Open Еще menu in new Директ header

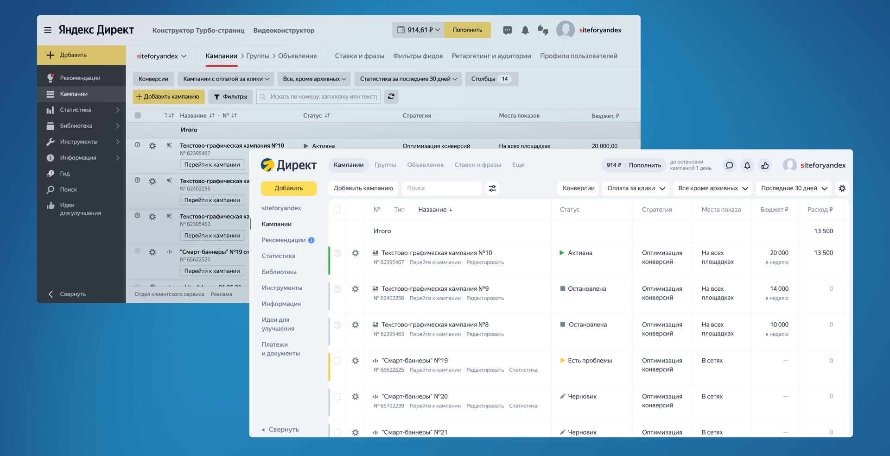tap(518, 165)
